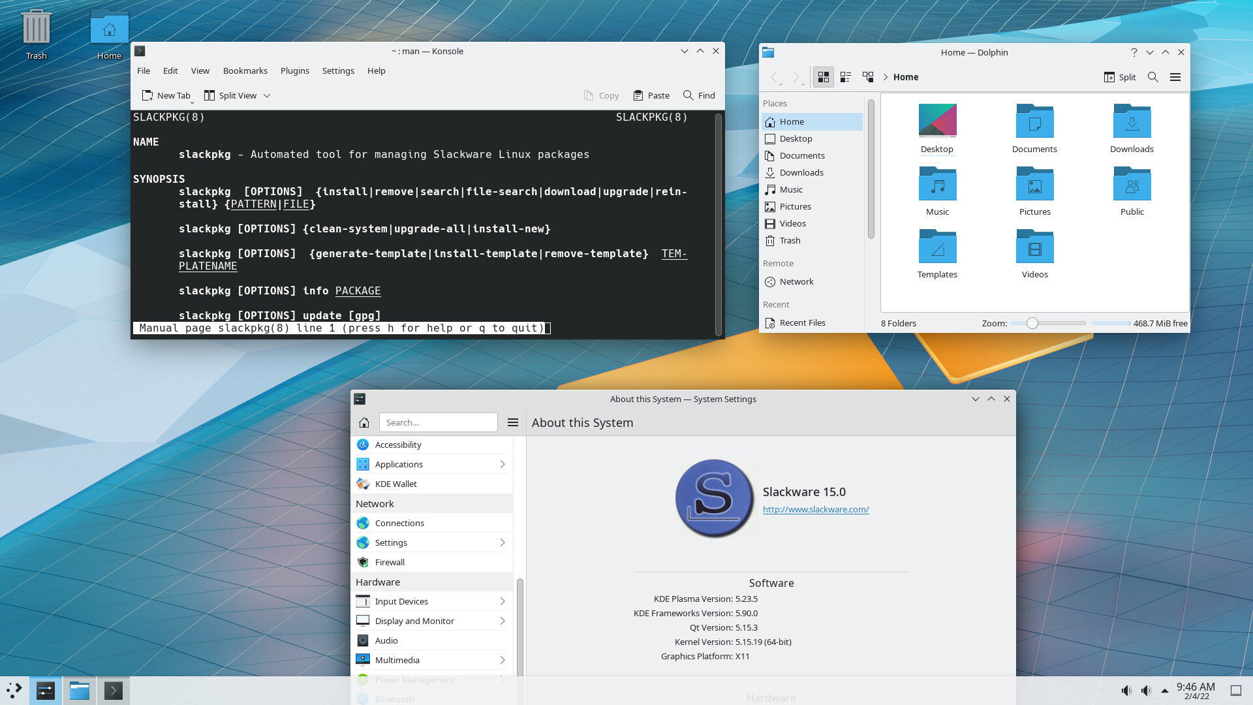The height and width of the screenshot is (705, 1253).
Task: Expand the Split View dropdown arrow
Action: tap(267, 95)
